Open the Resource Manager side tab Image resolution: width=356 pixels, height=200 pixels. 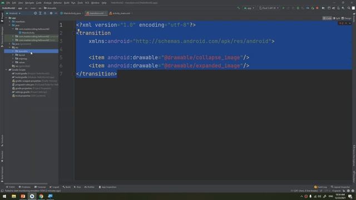pos(2,37)
